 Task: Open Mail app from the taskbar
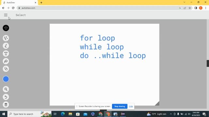85,114
